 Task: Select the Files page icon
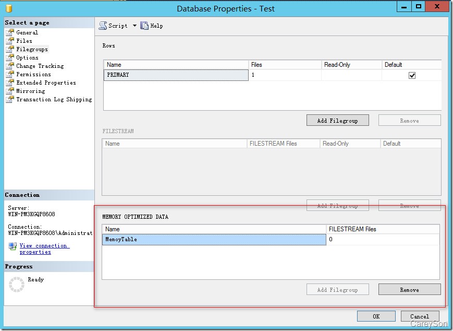tap(10, 41)
